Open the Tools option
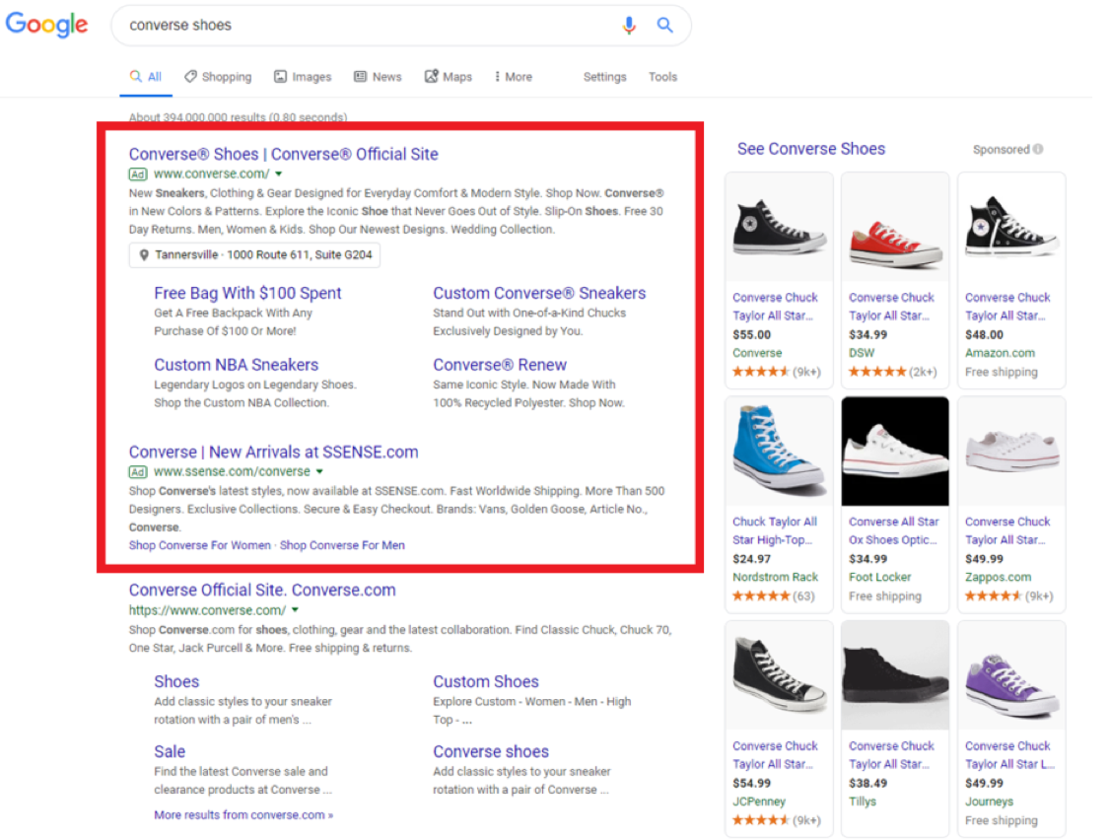 (x=662, y=77)
